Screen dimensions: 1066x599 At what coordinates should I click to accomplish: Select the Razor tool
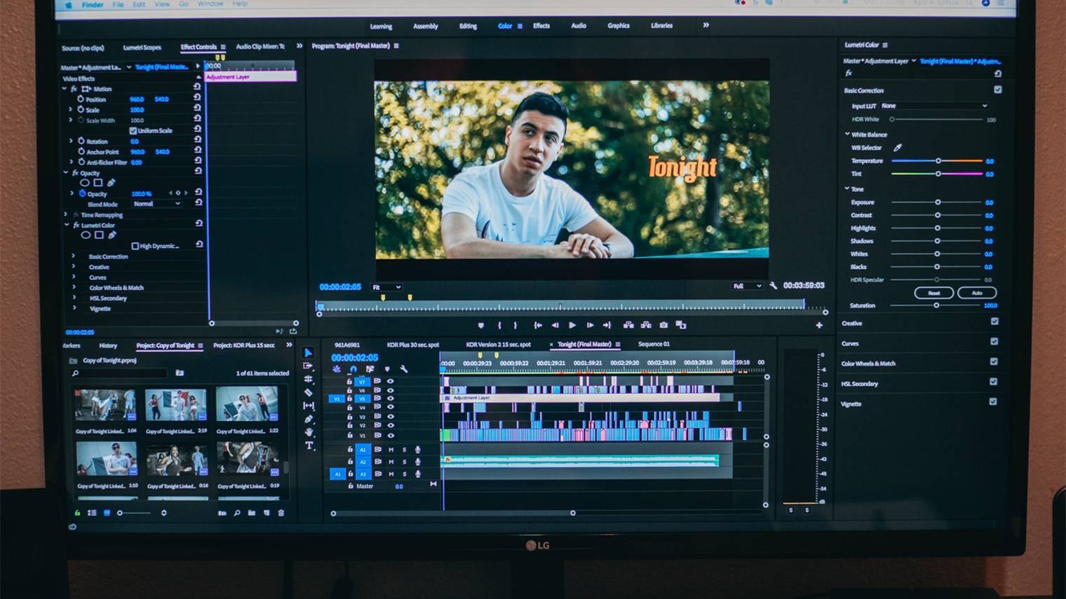[x=309, y=392]
